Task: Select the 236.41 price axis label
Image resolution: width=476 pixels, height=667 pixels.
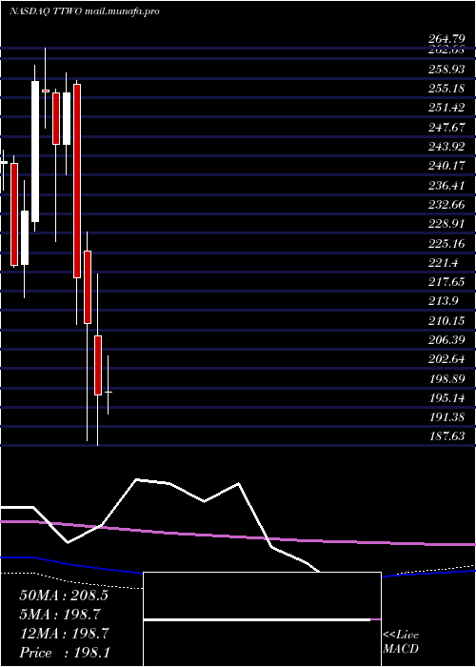Action: 446,185
